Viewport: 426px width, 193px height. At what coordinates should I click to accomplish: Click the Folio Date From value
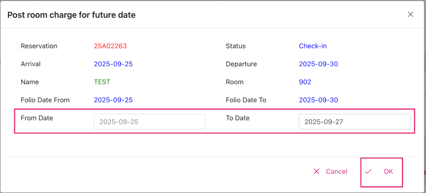[113, 100]
